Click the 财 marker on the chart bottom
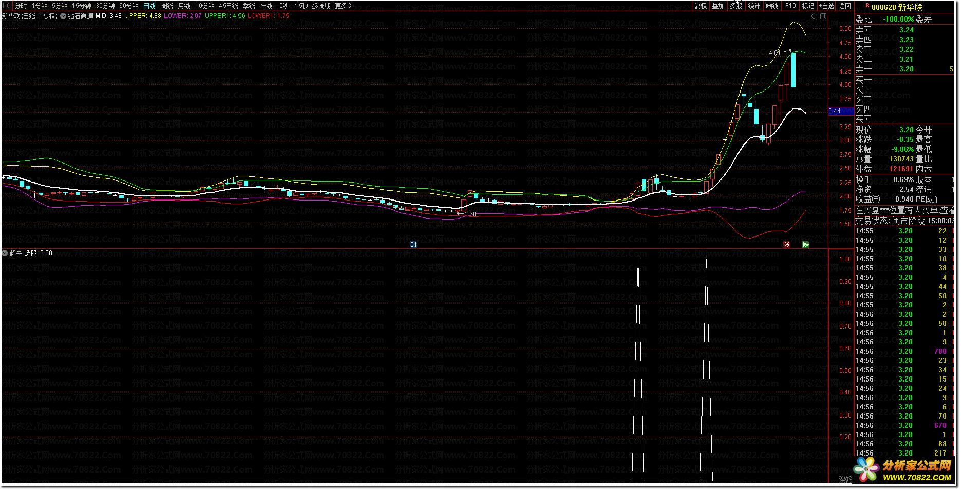This screenshot has width=961, height=490. (413, 245)
